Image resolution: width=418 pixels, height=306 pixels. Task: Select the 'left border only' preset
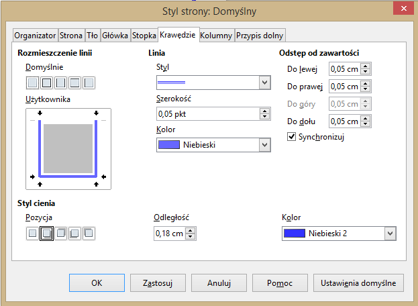(x=89, y=83)
